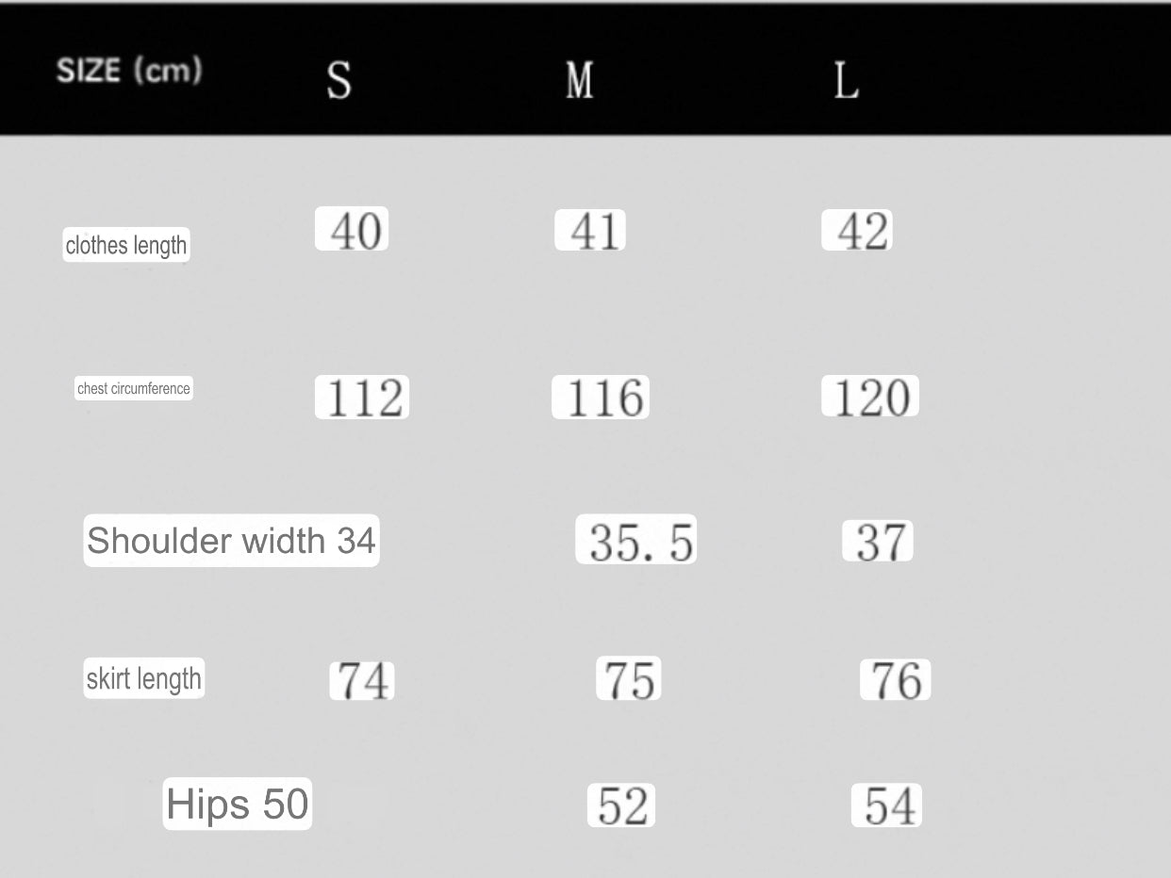The height and width of the screenshot is (878, 1171).
Task: Select the clothes length value 42
Action: [x=857, y=231]
